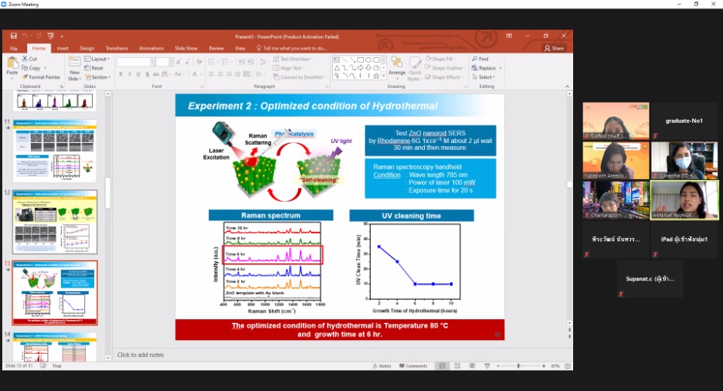Image resolution: width=723 pixels, height=391 pixels.
Task: Choose the right Arrow shape in gallery
Action: coord(361,68)
